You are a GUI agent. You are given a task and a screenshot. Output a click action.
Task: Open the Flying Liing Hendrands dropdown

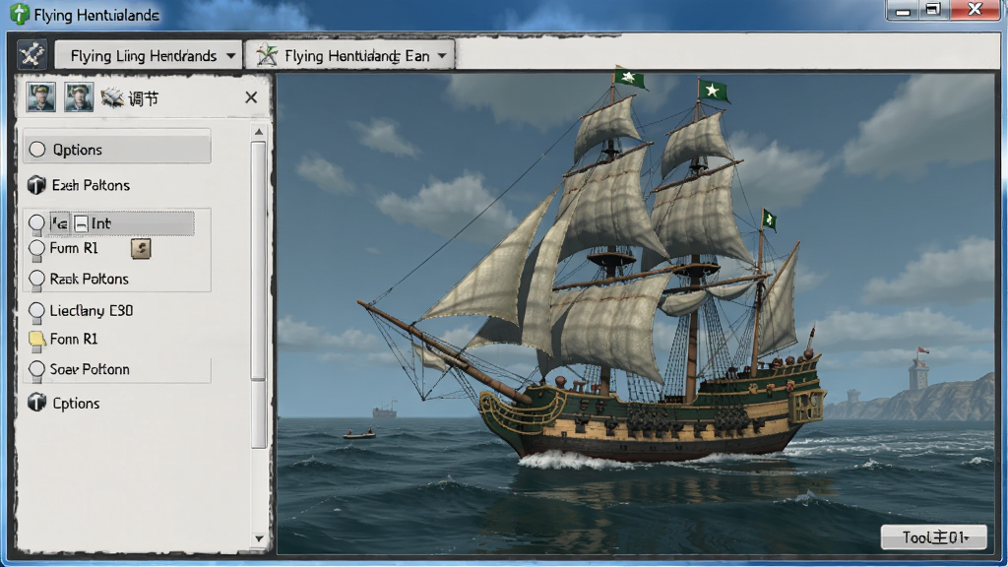(x=149, y=55)
